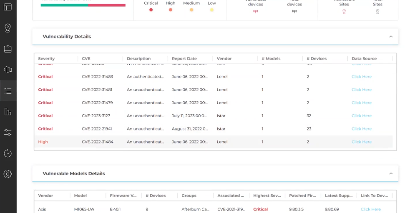Sort by Link To Device column header
This screenshot has width=410, height=213.
pyautogui.click(x=374, y=195)
